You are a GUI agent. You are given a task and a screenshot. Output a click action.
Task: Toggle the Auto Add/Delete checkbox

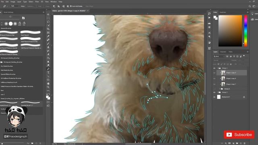coord(71,6)
